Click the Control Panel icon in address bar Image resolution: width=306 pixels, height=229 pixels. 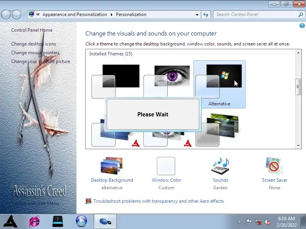tap(31, 14)
